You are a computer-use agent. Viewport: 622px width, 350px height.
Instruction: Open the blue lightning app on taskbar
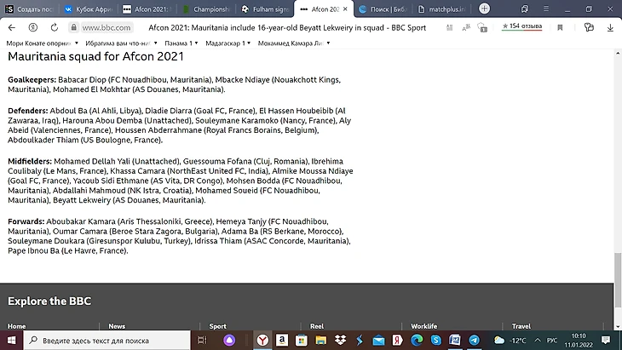click(x=360, y=340)
